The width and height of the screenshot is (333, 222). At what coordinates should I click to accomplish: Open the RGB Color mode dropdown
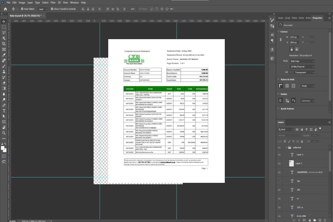point(302,61)
